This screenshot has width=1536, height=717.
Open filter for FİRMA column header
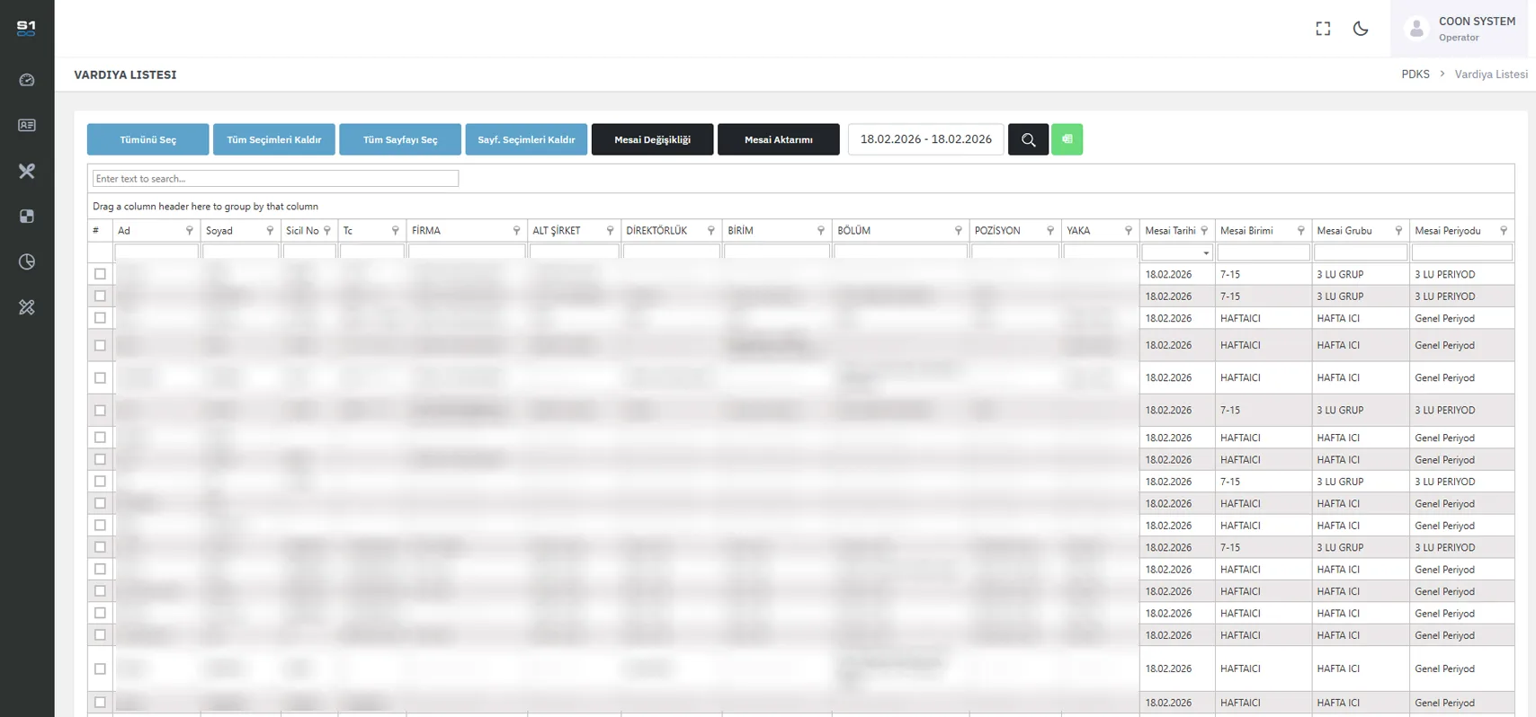point(516,231)
